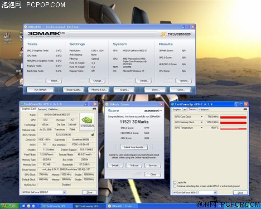The width and height of the screenshot is (261, 209).
Task: Click Submit Your Results... in score dialog
Action: pos(134,147)
